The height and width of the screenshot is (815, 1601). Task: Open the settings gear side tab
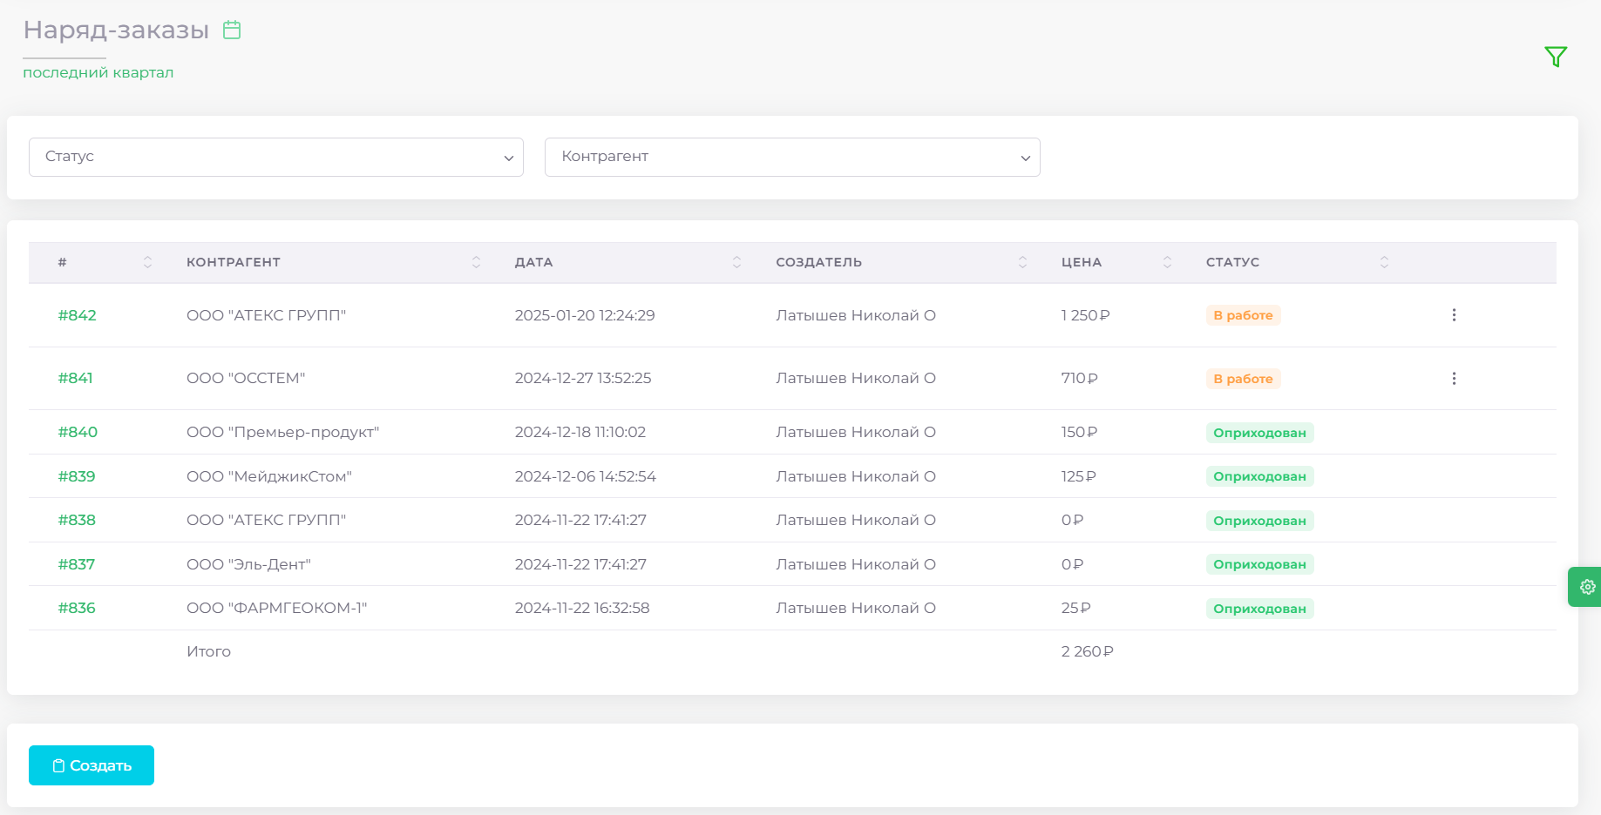[1586, 587]
